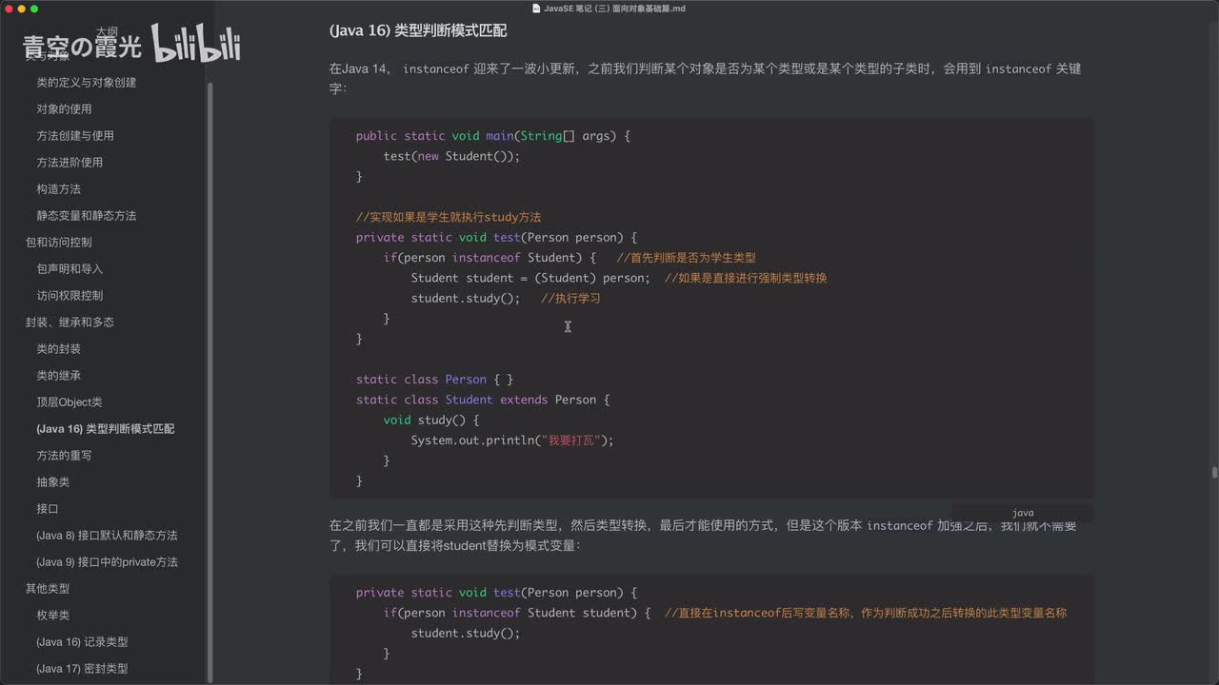This screenshot has height=685, width=1219.
Task: Jump to 对象的使用 in outline
Action: tap(64, 109)
